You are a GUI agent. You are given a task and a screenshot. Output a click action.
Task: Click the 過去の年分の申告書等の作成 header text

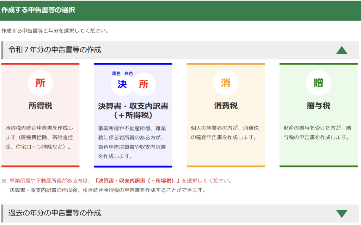[x=55, y=213]
